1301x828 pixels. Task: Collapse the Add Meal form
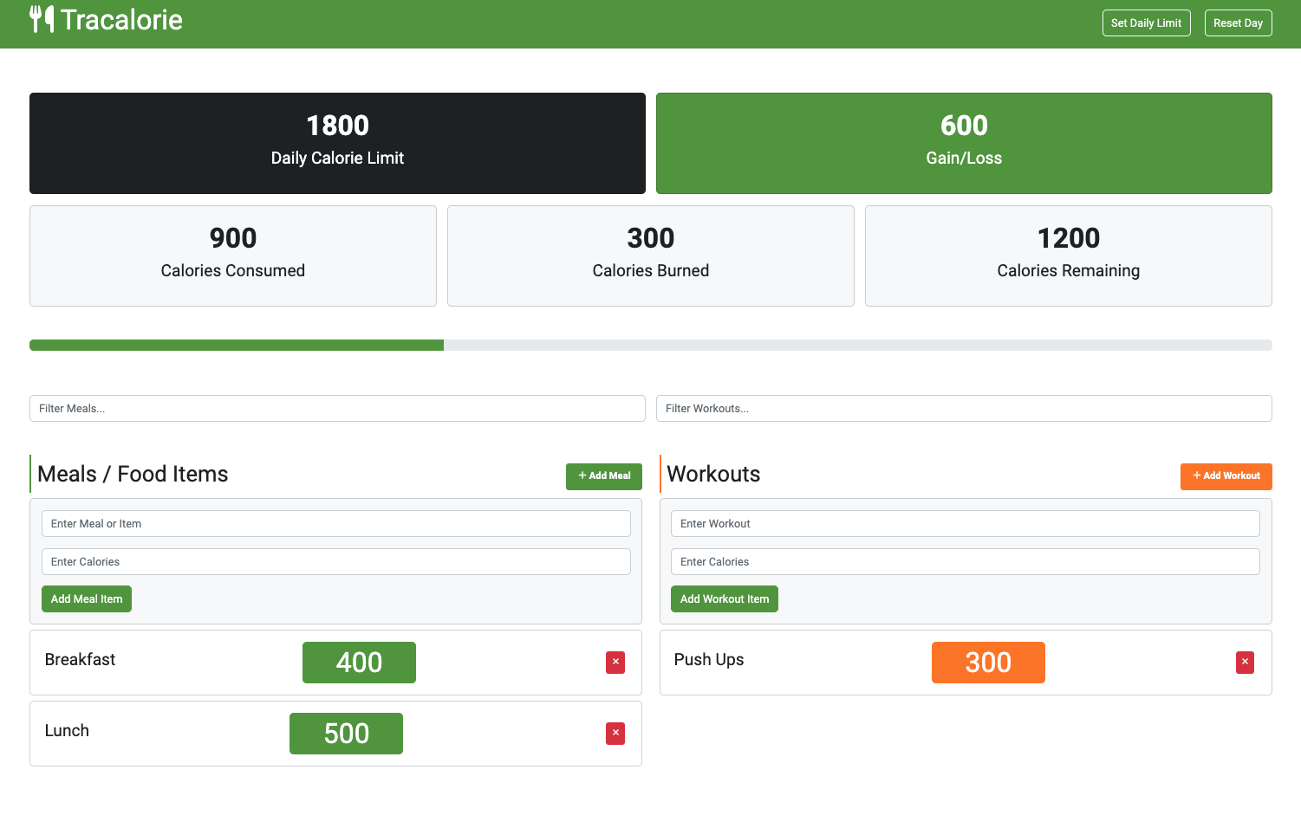pyautogui.click(x=603, y=476)
